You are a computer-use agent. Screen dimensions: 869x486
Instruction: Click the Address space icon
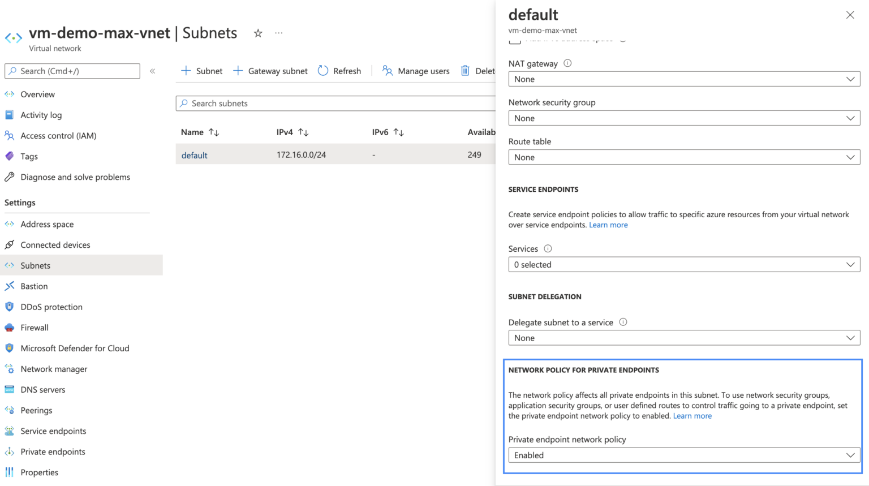click(x=10, y=224)
